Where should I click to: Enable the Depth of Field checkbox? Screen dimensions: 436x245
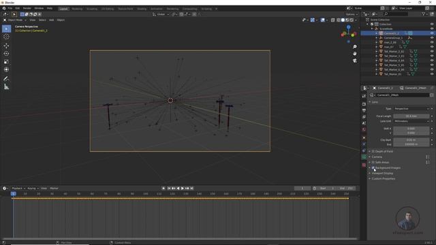point(373,151)
